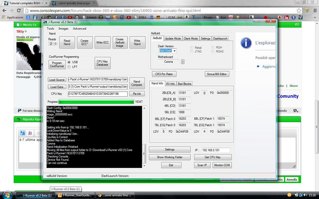Switch to the Tutorial completo RGH Chrome tab
The height and width of the screenshot is (199, 319).
point(26,3)
